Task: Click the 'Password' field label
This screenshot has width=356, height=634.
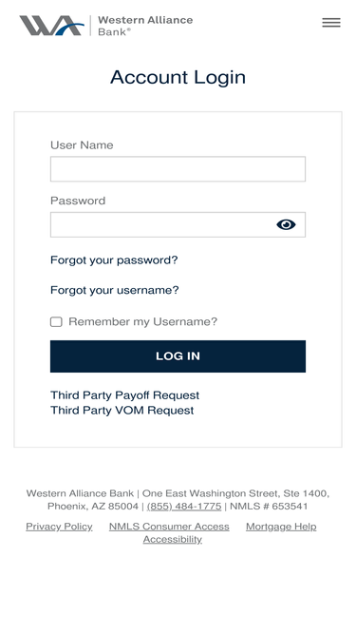Action: [x=78, y=201]
